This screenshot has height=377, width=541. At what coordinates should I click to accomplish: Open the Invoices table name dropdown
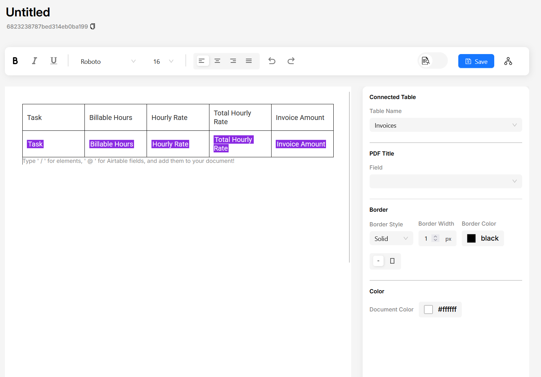pos(445,125)
